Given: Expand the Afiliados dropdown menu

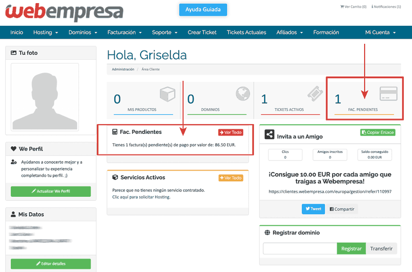Looking at the screenshot, I should [x=289, y=32].
